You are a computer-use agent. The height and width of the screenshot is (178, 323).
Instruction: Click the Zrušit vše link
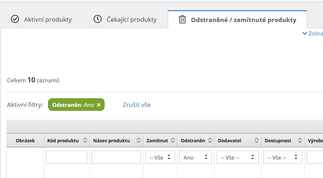137,105
